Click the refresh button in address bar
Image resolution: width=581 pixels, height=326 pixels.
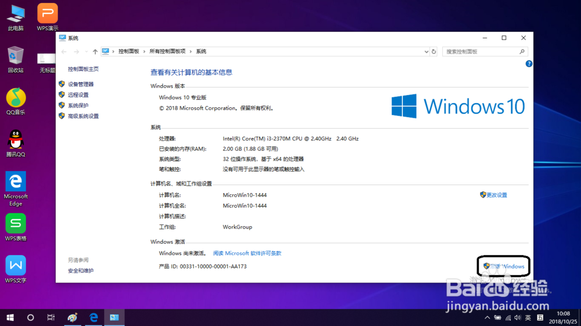433,52
